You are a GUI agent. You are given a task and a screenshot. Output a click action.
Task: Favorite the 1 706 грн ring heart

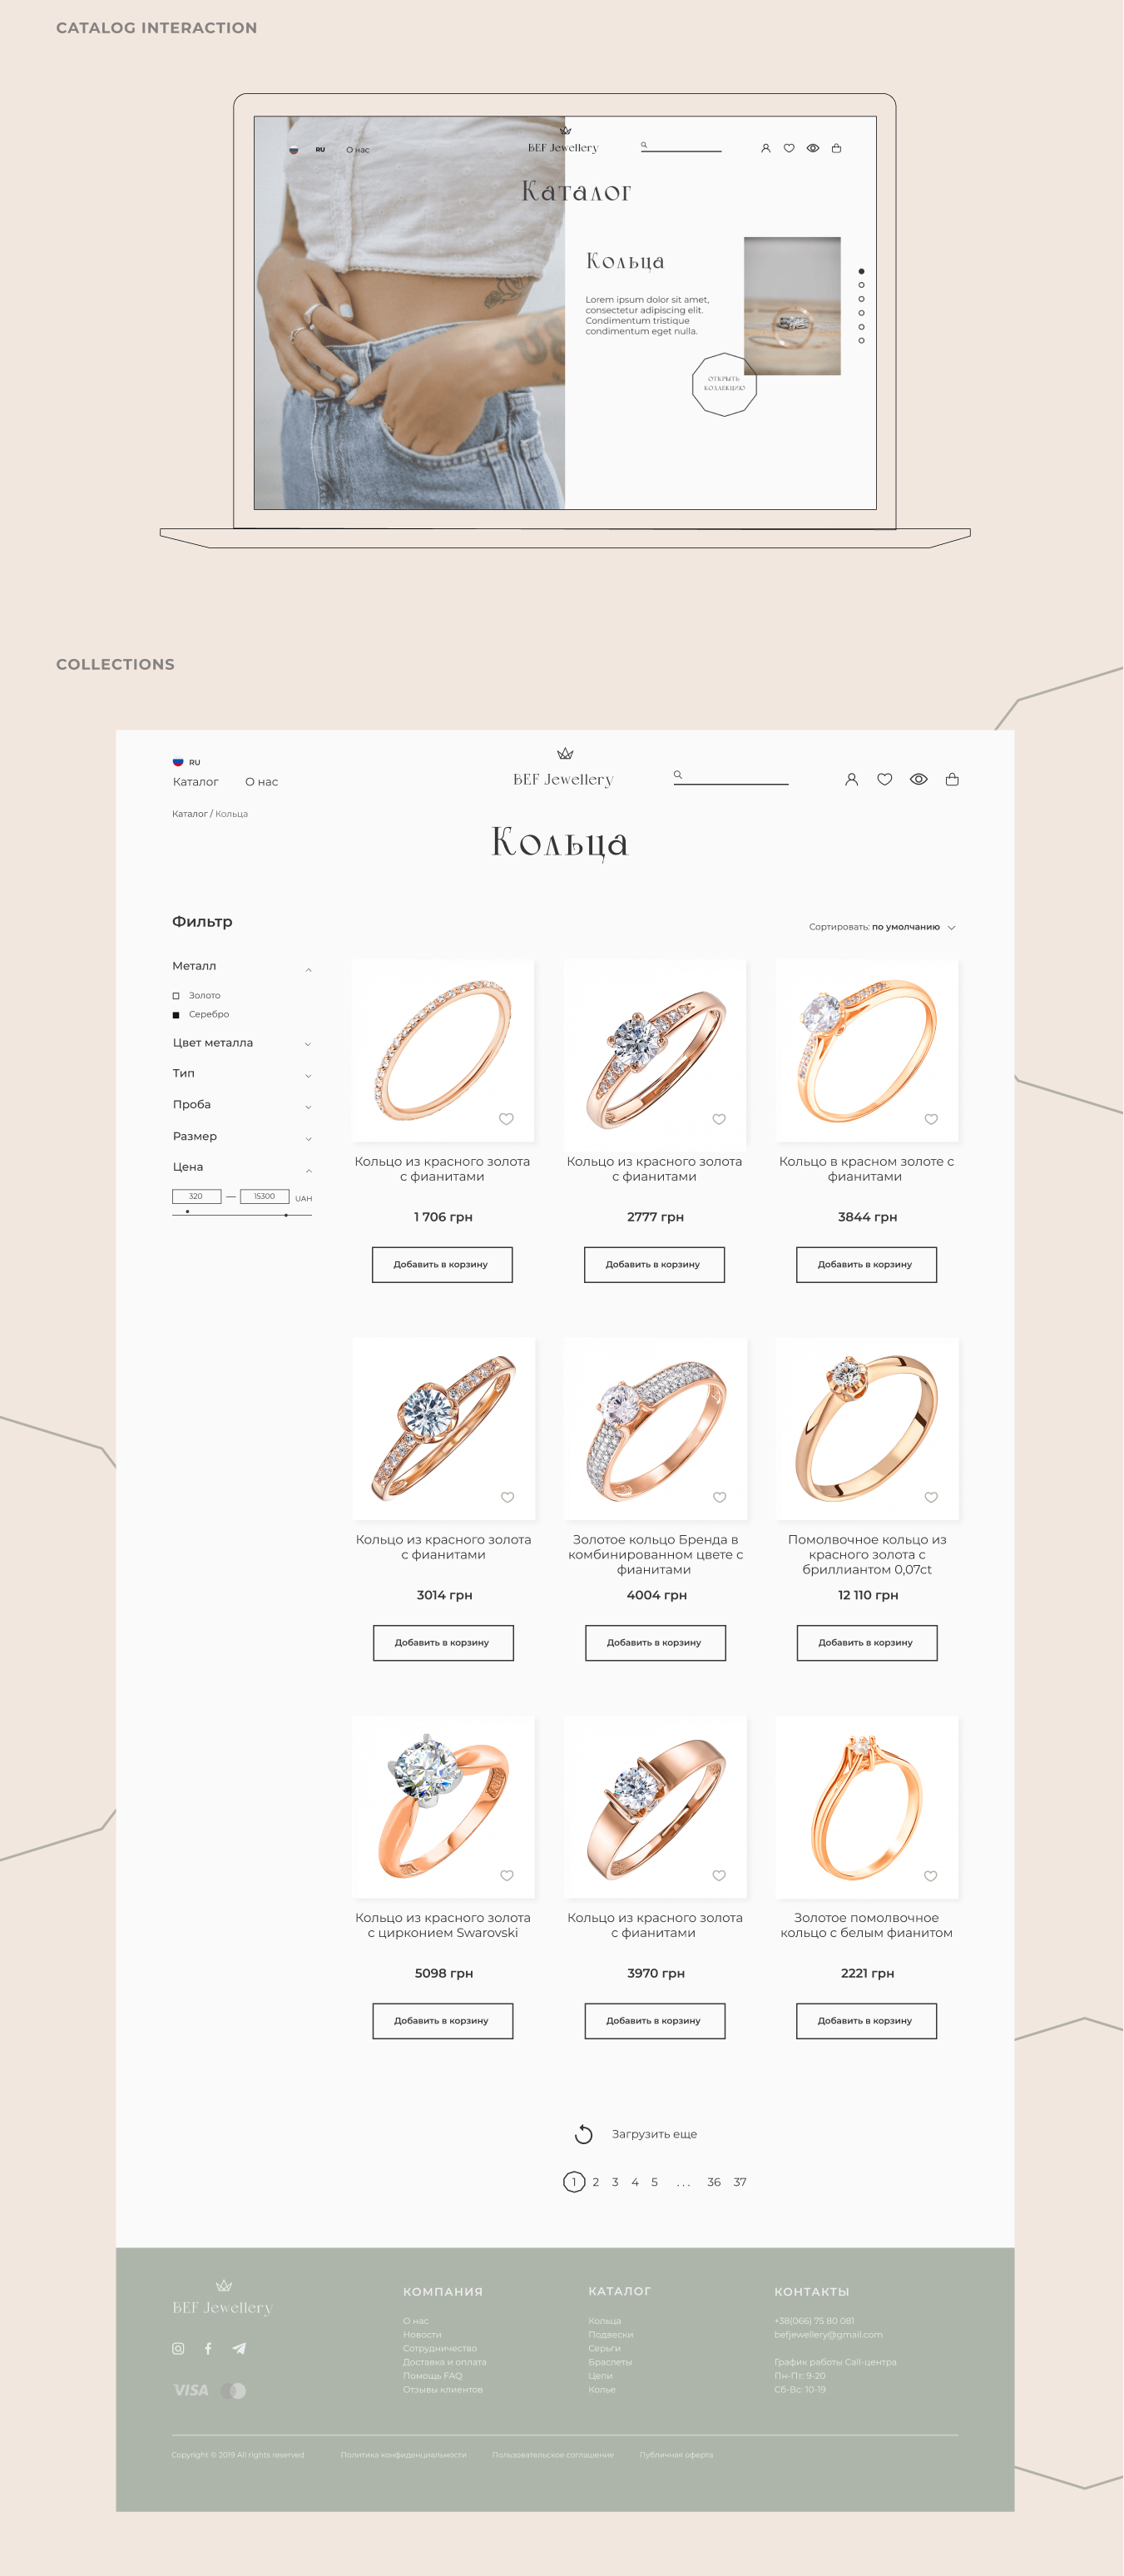click(506, 1119)
